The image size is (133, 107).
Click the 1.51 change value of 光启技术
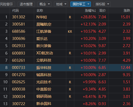click(127, 82)
